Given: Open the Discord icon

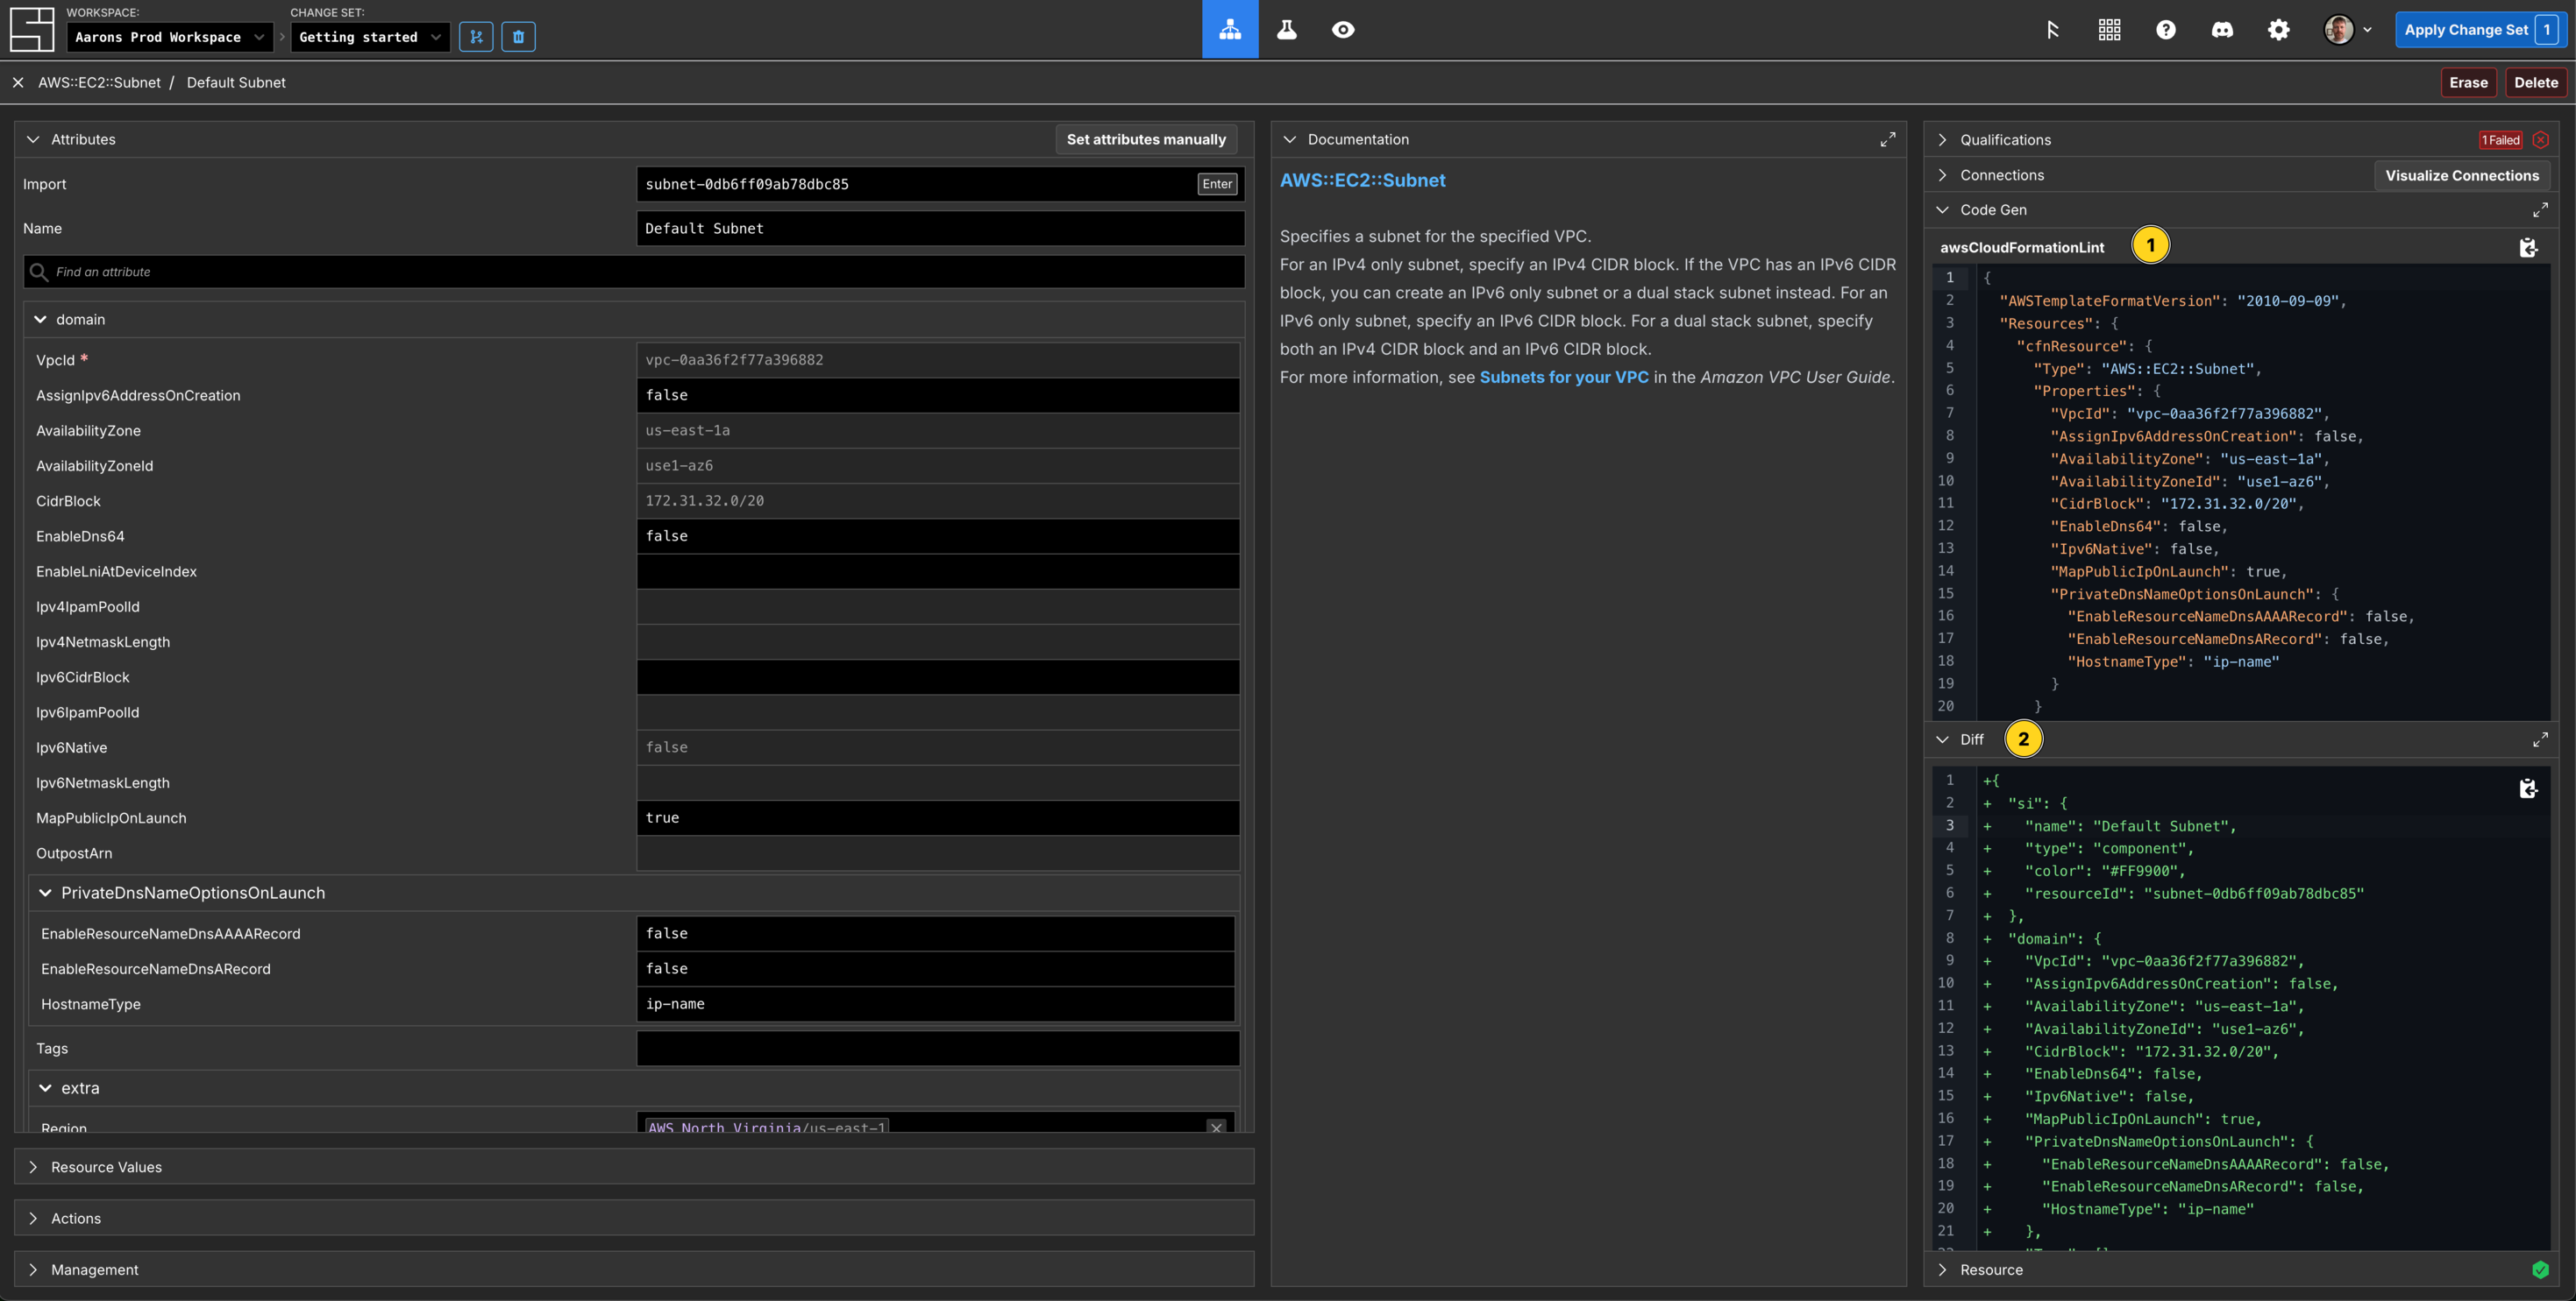Looking at the screenshot, I should pyautogui.click(x=2222, y=30).
